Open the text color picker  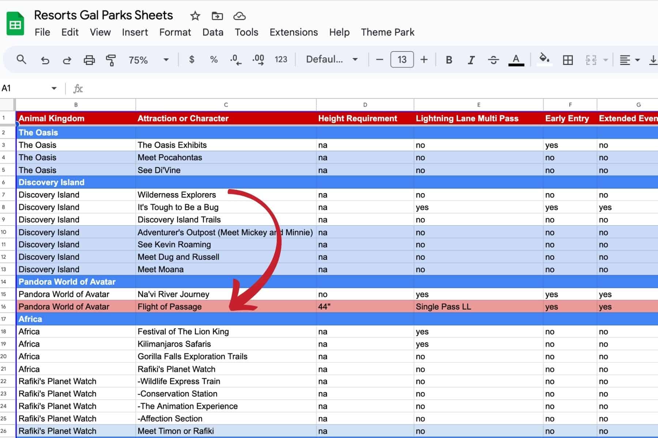516,60
